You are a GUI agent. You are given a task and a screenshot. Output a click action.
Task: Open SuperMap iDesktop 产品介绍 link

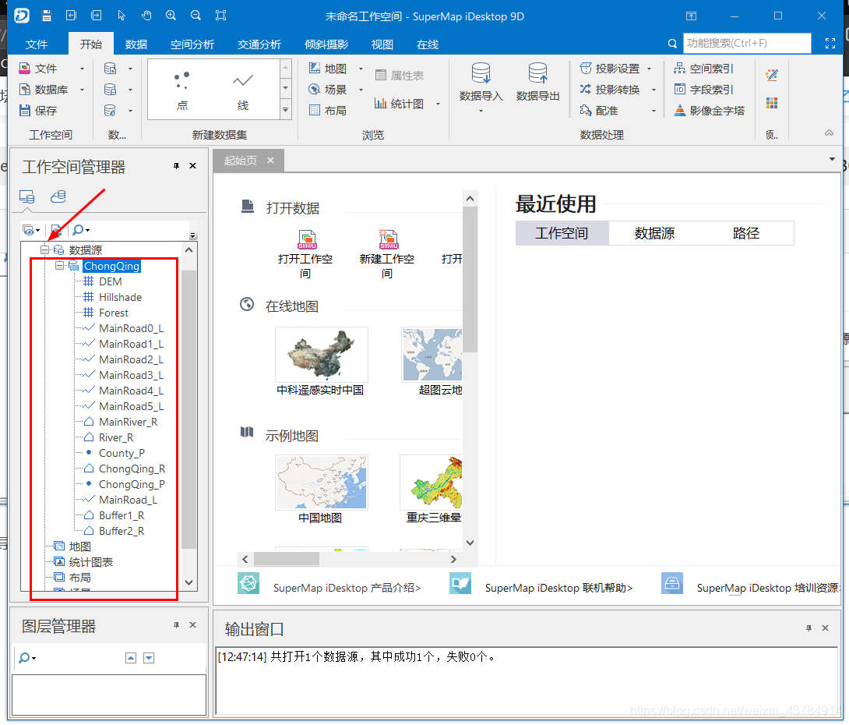tap(347, 588)
